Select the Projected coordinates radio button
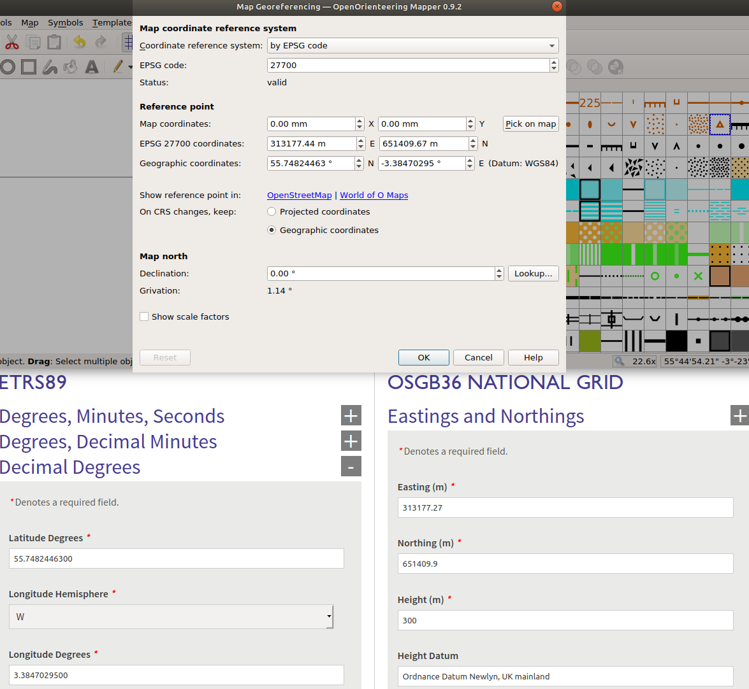The image size is (749, 689). (272, 211)
